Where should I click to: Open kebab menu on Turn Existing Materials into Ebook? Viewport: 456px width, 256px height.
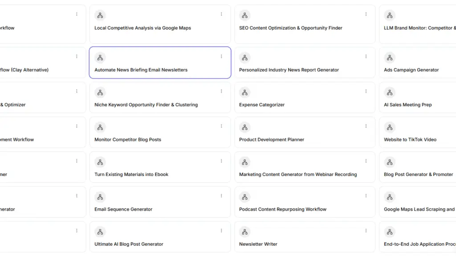click(221, 161)
